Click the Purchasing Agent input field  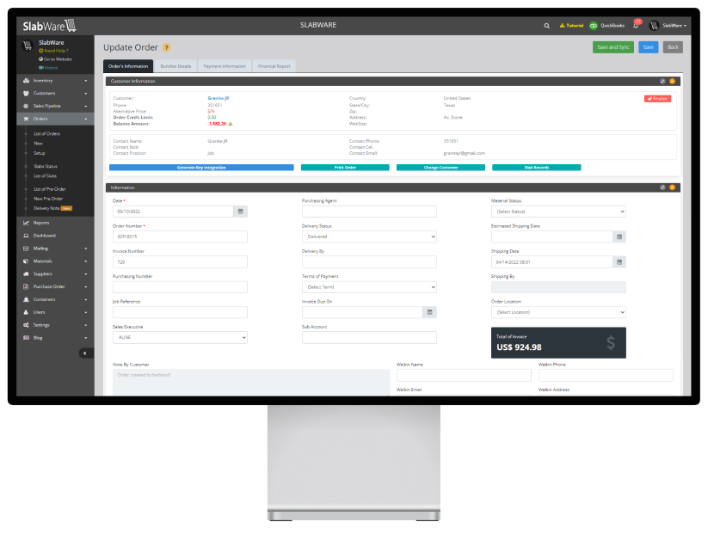pyautogui.click(x=369, y=212)
